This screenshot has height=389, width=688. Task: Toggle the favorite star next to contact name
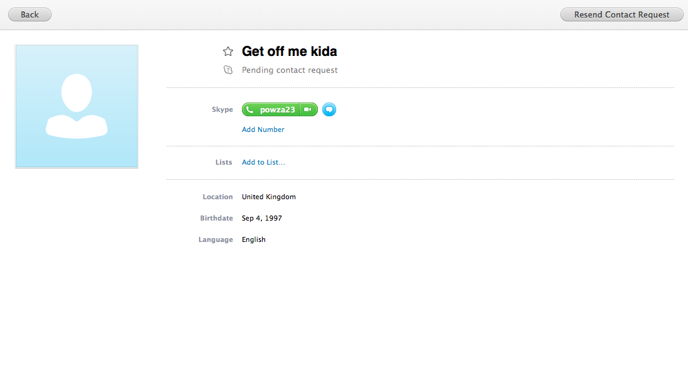[x=228, y=52]
